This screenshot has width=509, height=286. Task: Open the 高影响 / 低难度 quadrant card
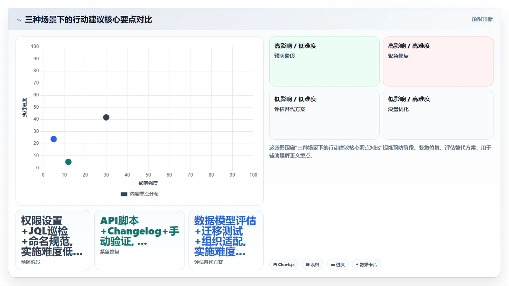(324, 61)
